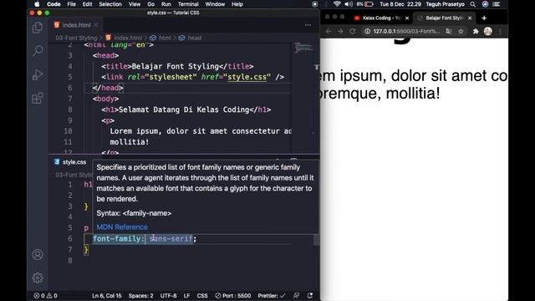Click the Prettier status indicator
This screenshot has width=535, height=301.
click(271, 295)
